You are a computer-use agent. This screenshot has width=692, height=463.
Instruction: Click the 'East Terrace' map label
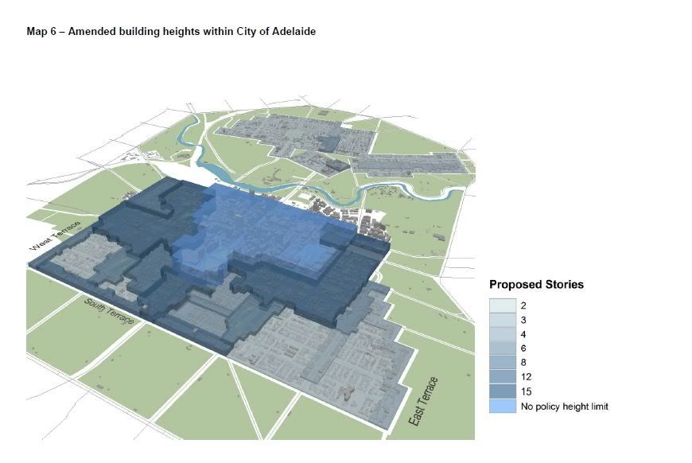point(423,402)
